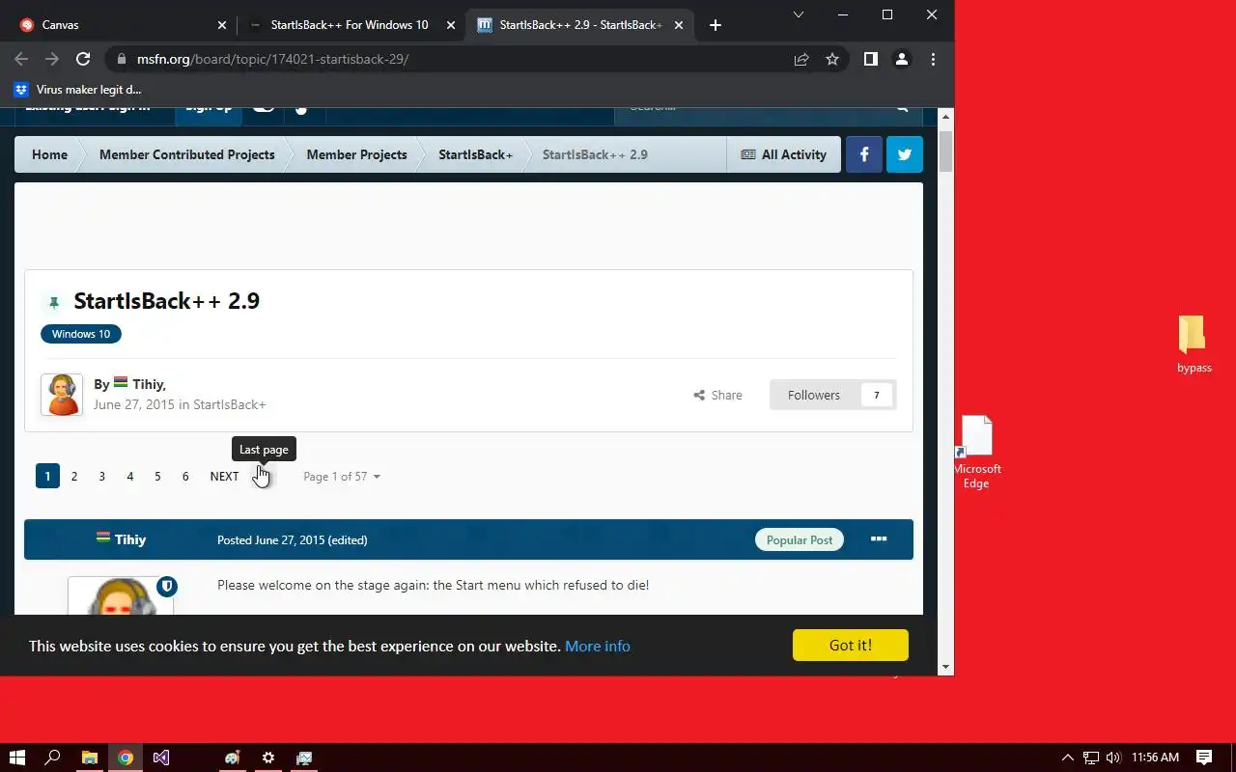Click the Facebook share icon
Image resolution: width=1236 pixels, height=772 pixels.
[864, 154]
